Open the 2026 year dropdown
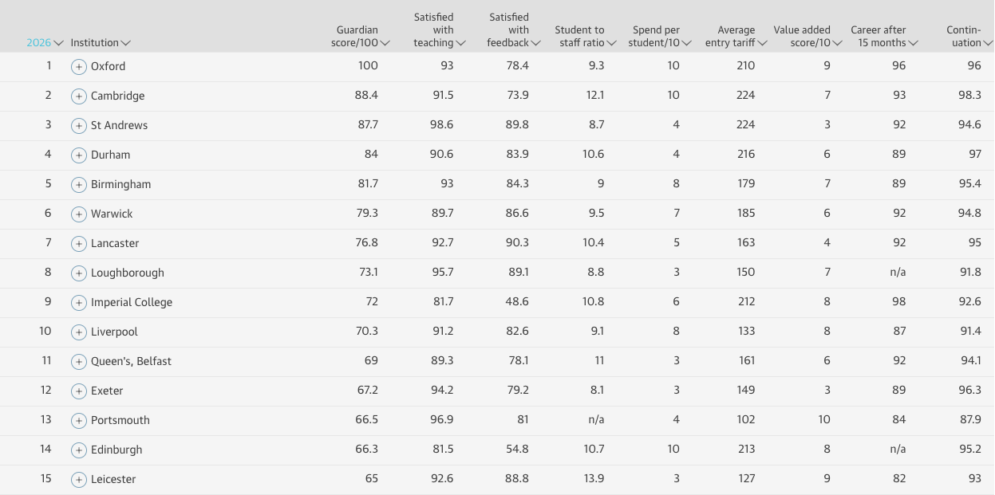This screenshot has width=995, height=495. pos(45,43)
